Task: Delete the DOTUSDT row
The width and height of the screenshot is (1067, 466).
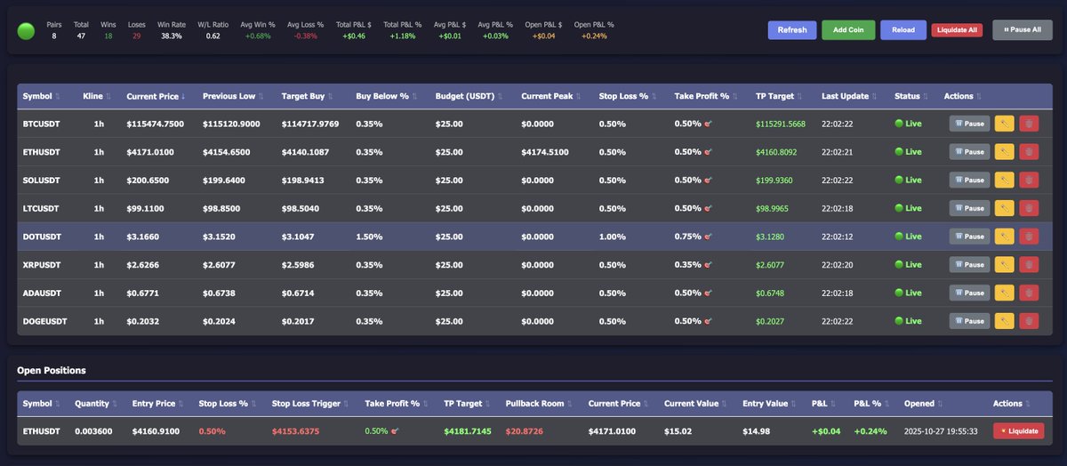Action: (x=1029, y=237)
